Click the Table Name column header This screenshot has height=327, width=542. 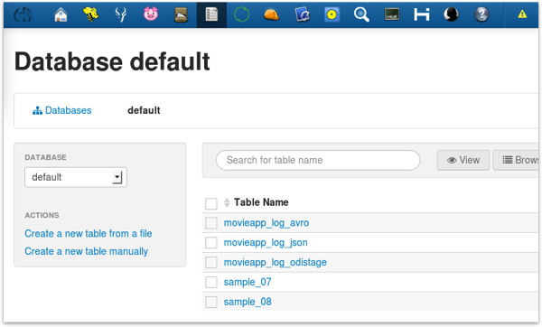[261, 202]
